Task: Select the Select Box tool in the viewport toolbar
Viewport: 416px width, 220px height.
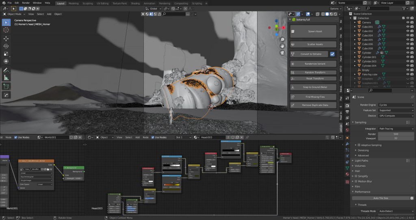Action: pyautogui.click(x=6, y=23)
